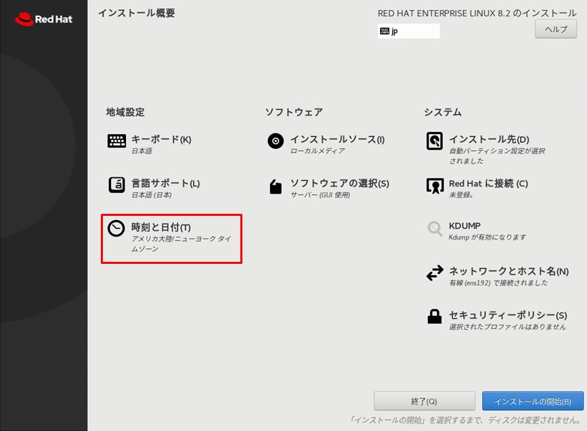Click the 終了(Q) button

coord(424,401)
